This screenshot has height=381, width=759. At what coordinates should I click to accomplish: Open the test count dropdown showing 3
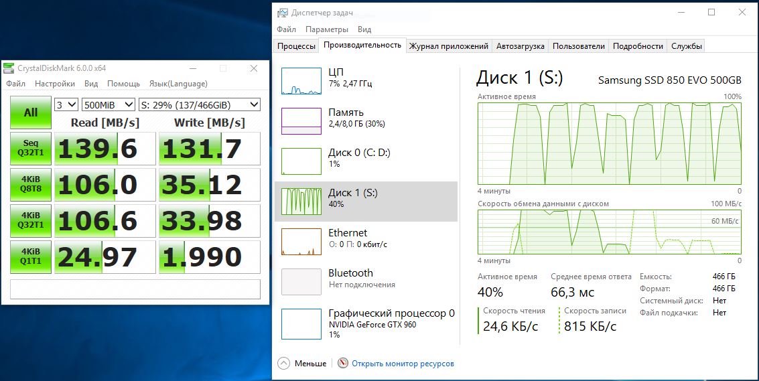(x=66, y=104)
